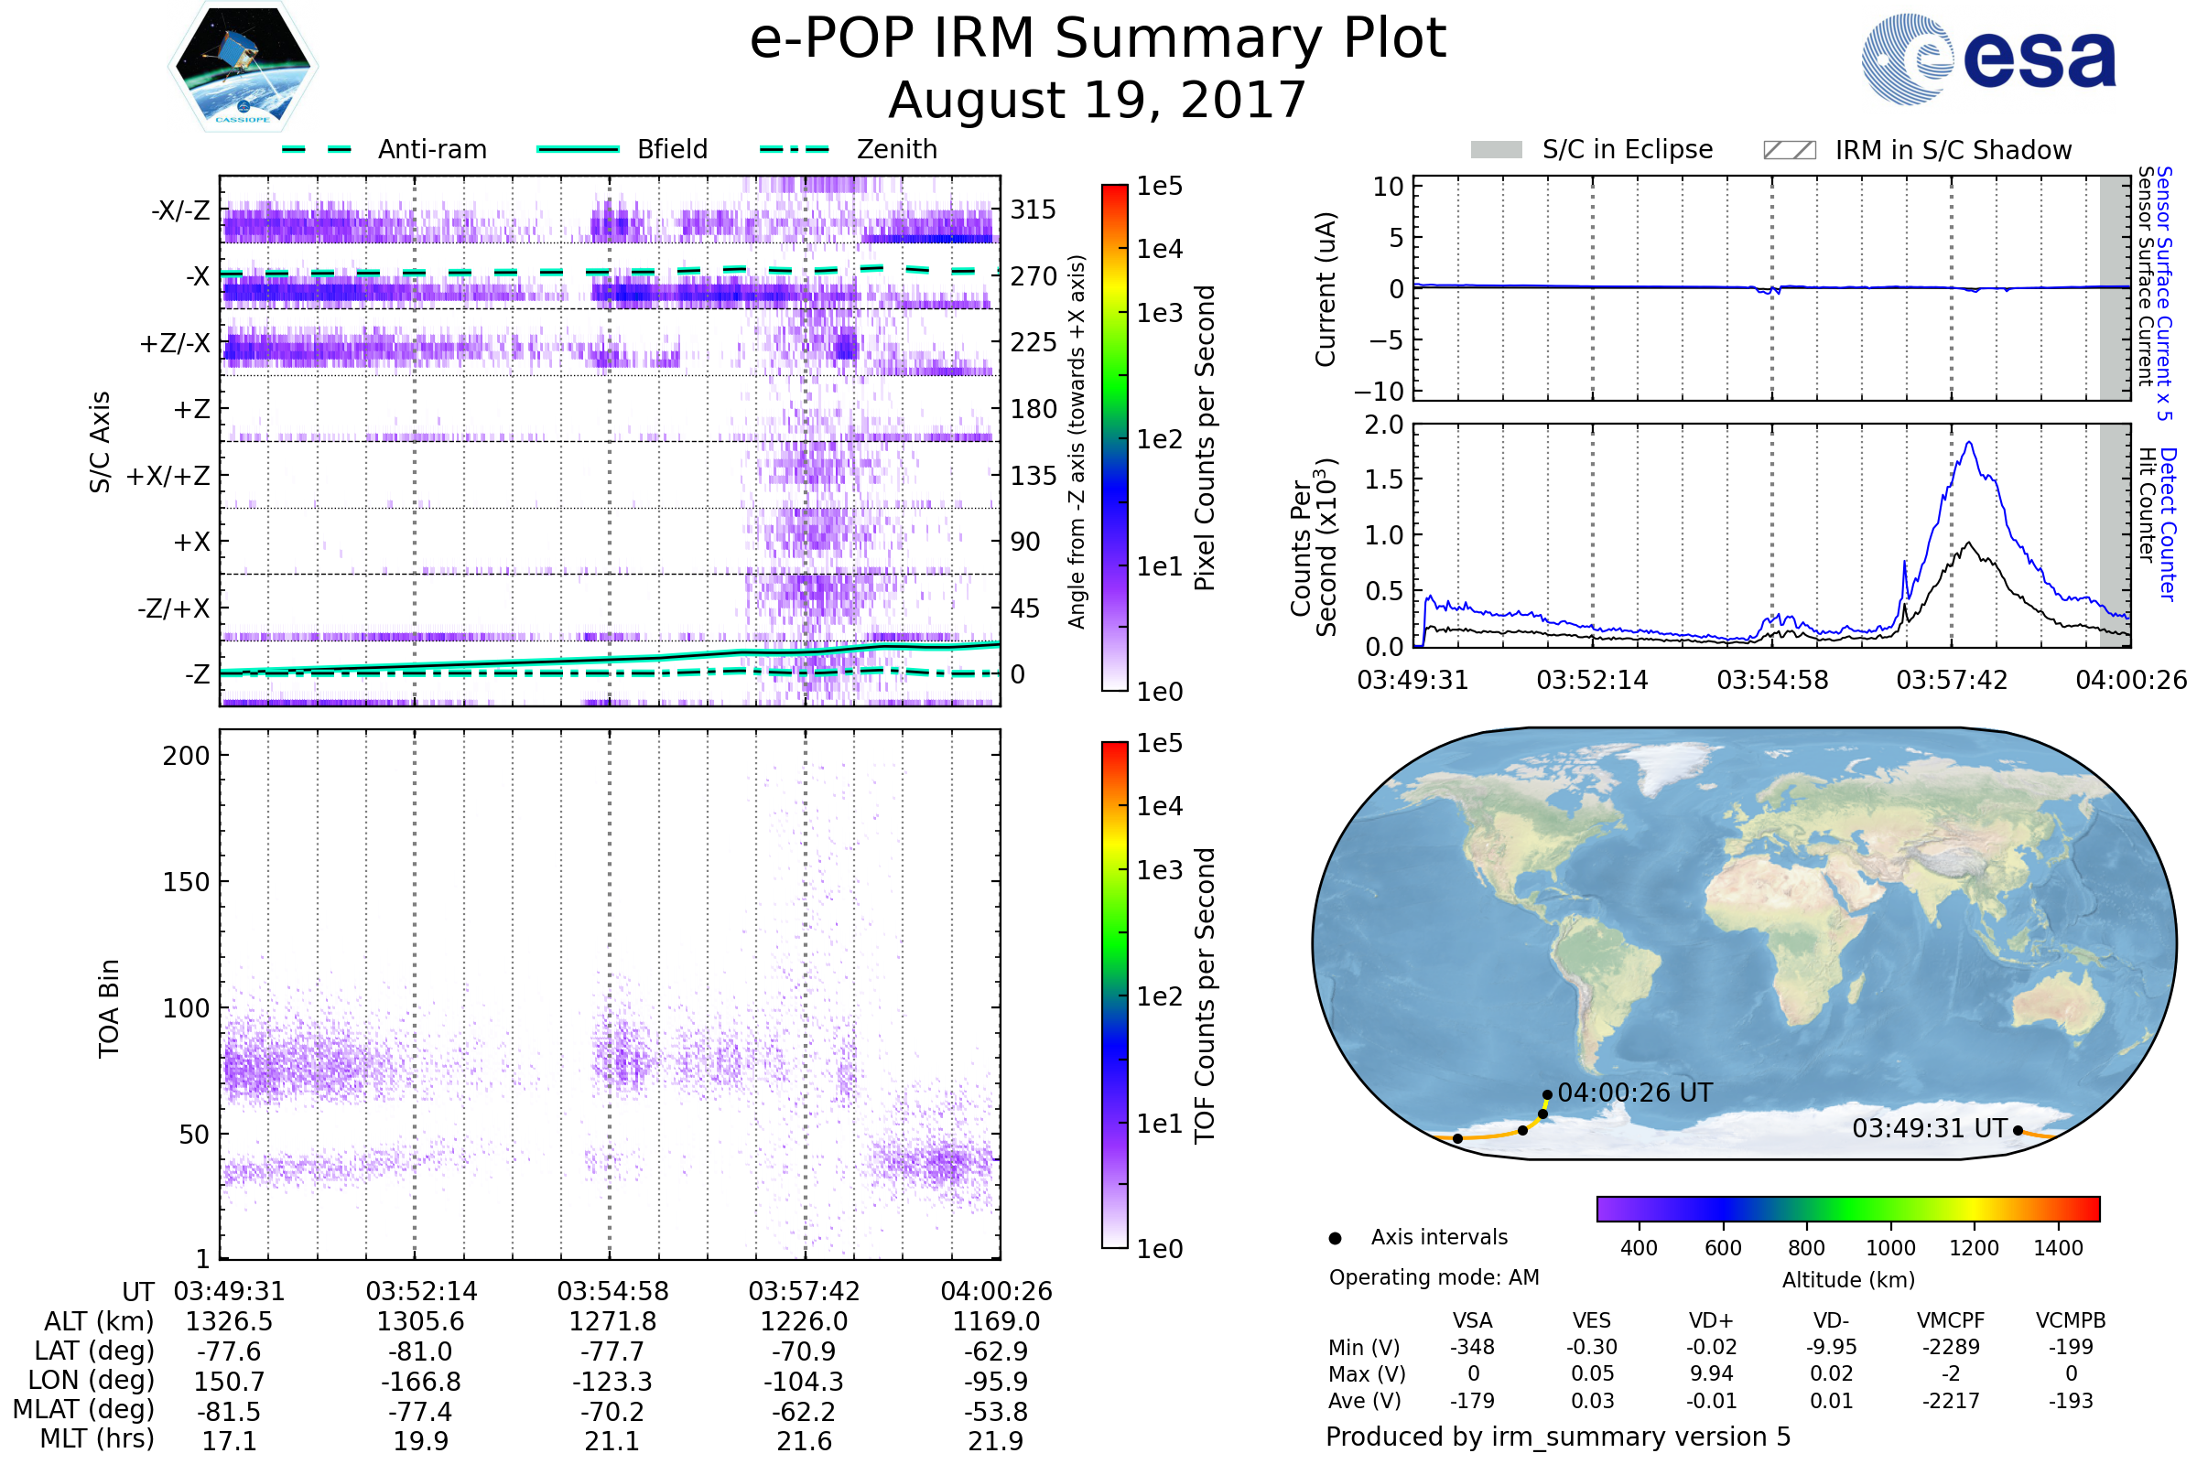2197x1464 pixels.
Task: Click the IRM in S/C Shadow hatched swatch
Action: [1789, 150]
